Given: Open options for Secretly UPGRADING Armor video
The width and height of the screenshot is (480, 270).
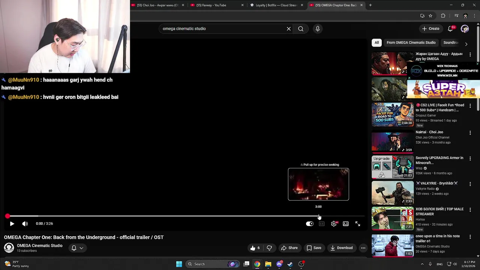Looking at the screenshot, I should pyautogui.click(x=470, y=159).
